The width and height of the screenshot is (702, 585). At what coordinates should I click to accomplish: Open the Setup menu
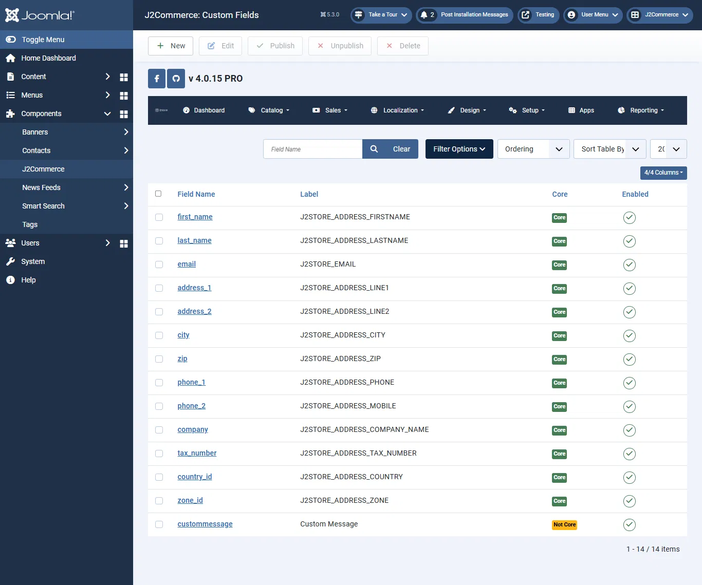click(527, 110)
